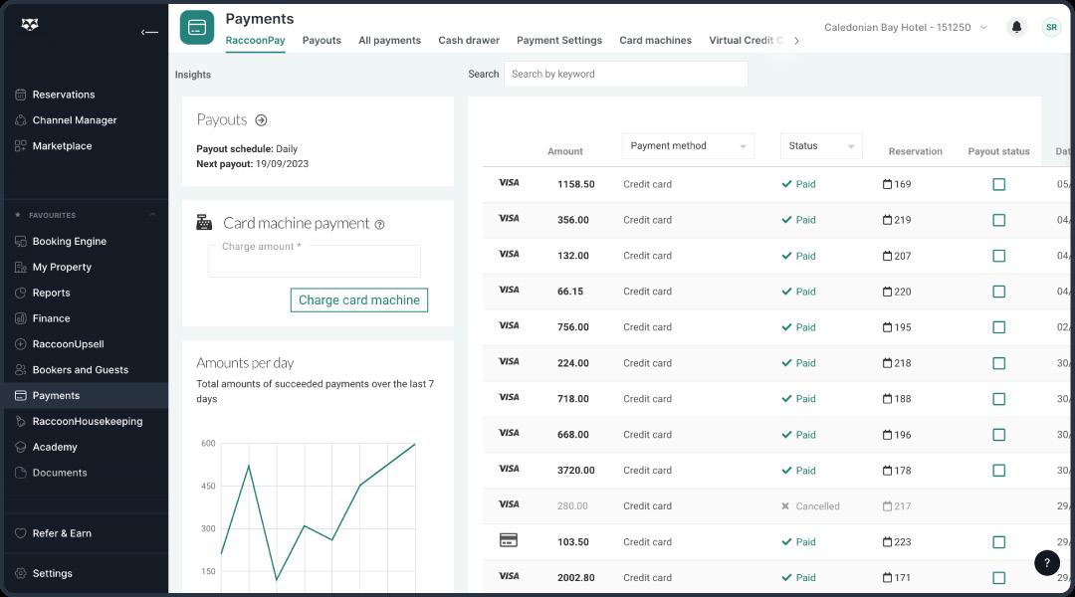Click the SR user avatar

[x=1051, y=28]
